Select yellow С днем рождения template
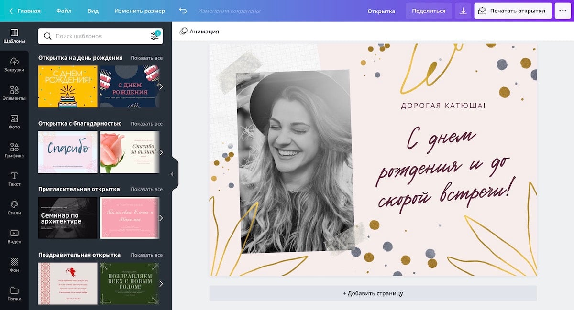Image resolution: width=574 pixels, height=310 pixels. point(67,86)
